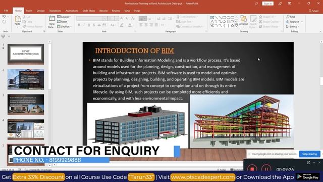
Task: Click the Google Play badge
Action: 308,177
